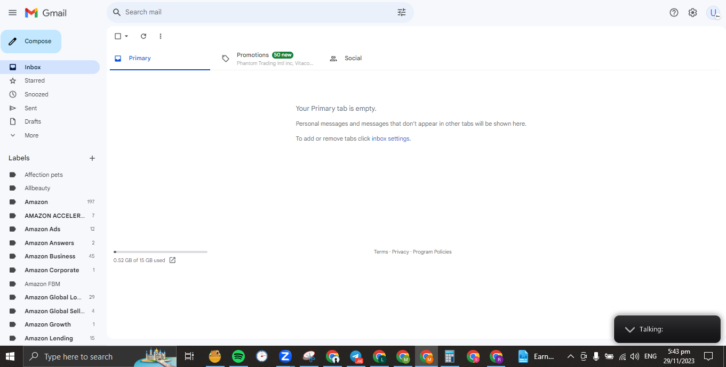
Task: Open the taskbar clock and date
Action: 679,356
